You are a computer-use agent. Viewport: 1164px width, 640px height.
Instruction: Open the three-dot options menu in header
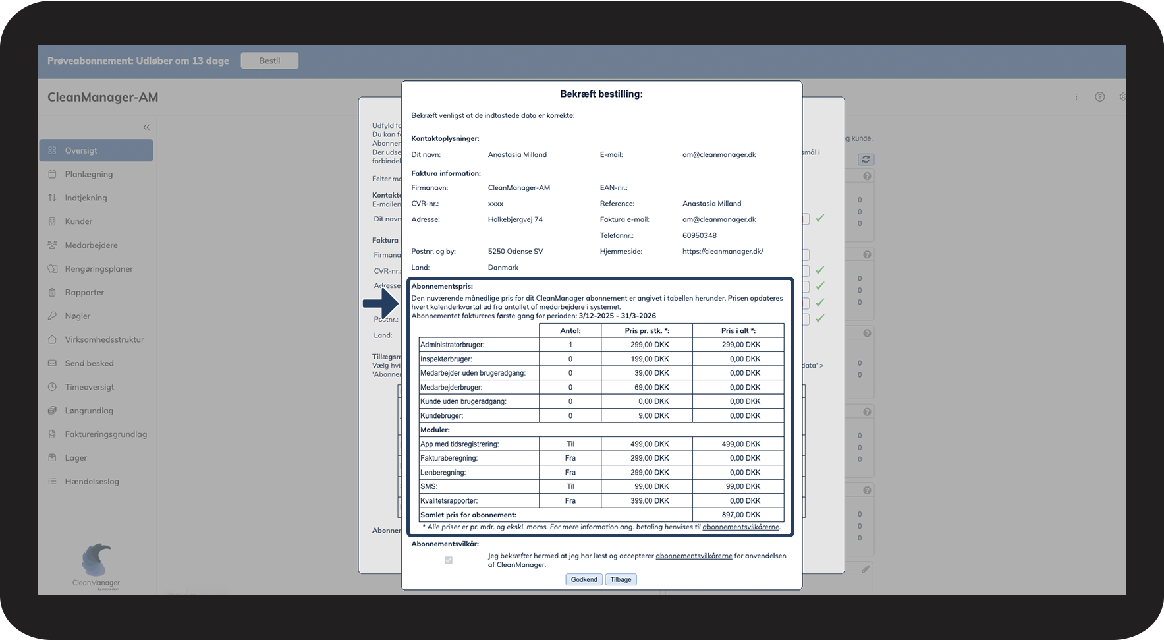tap(1076, 97)
